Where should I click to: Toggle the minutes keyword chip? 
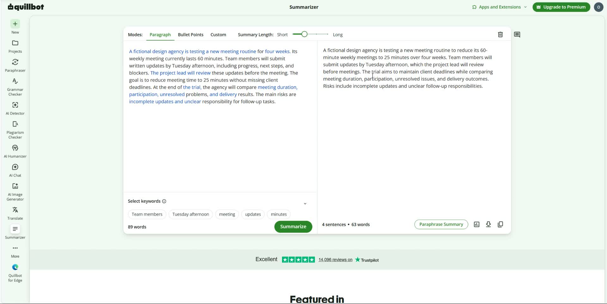point(279,214)
